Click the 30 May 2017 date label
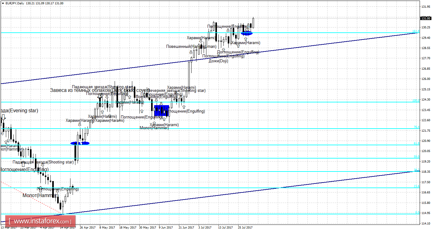This screenshot has width=432, height=231. pyautogui.click(x=148, y=228)
